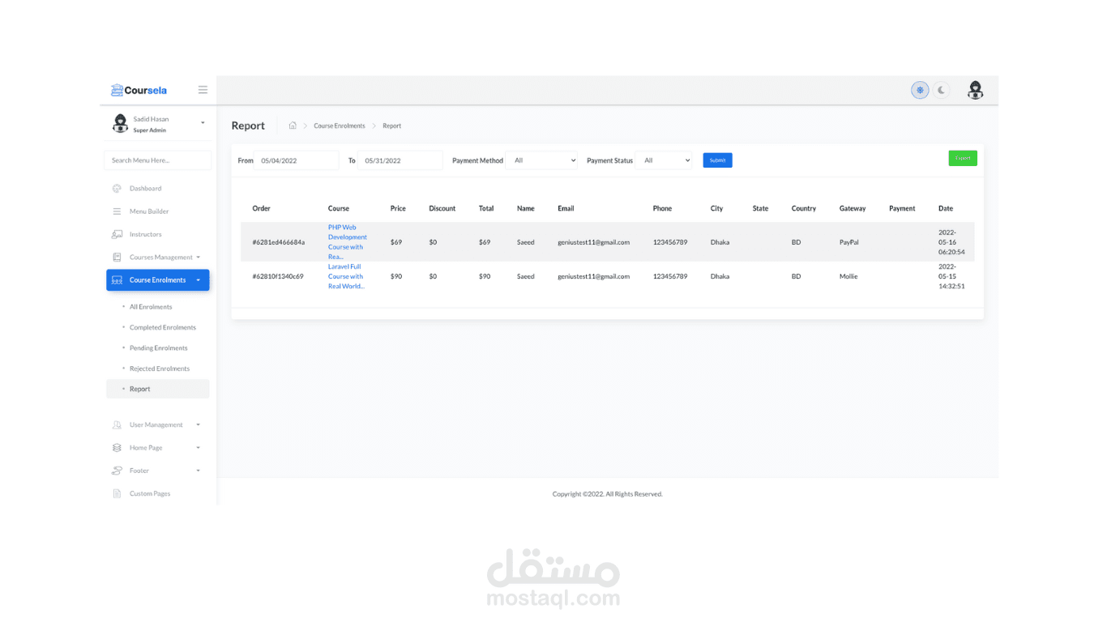This screenshot has height=622, width=1107.
Task: Click order #6281ed466684a cell
Action: point(278,242)
